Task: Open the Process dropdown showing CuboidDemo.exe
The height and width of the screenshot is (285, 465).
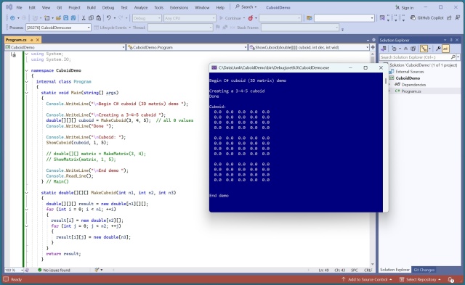Action: [58, 28]
